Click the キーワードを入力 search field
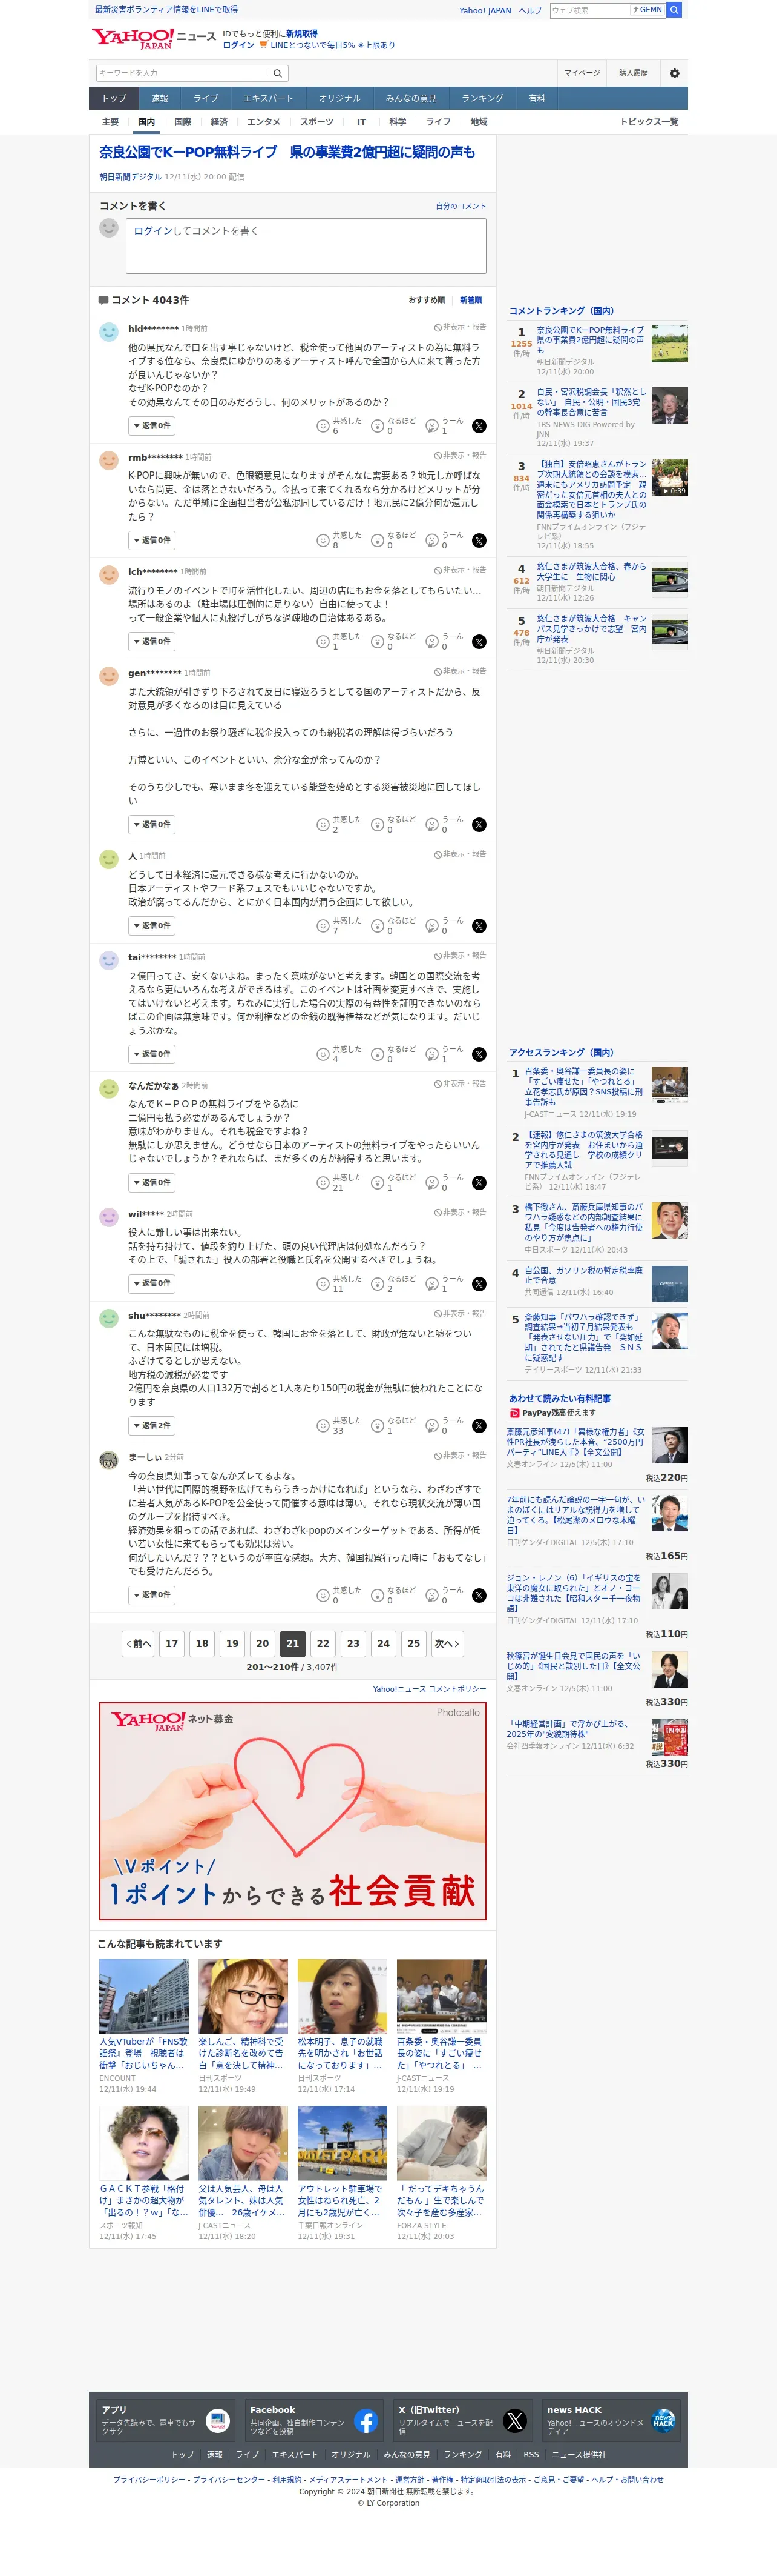 click(181, 73)
